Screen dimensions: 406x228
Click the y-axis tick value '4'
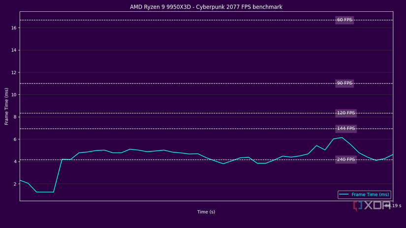15,162
